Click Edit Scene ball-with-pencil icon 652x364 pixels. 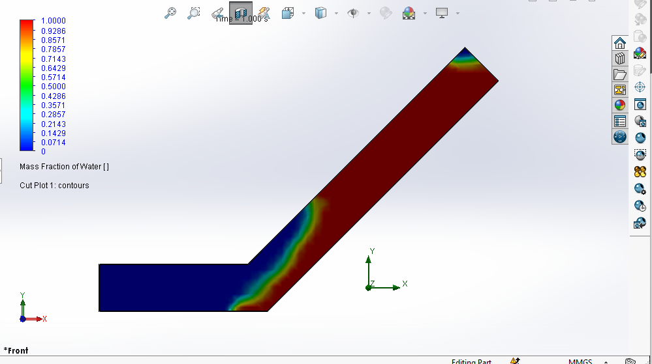pos(640,53)
